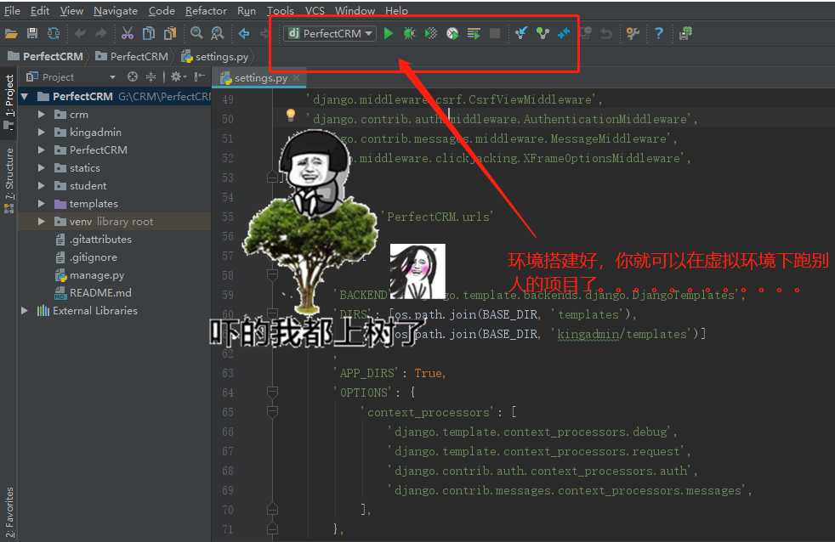Click the VCS Commit changes icon

coord(542,33)
